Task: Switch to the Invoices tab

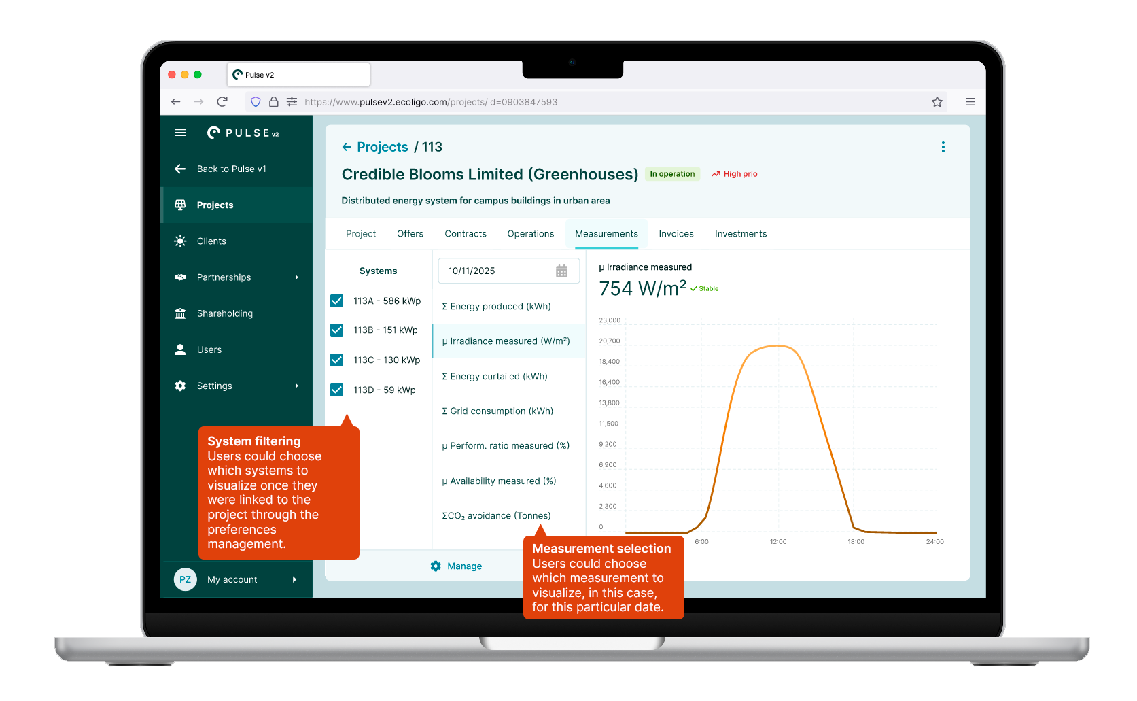Action: [x=676, y=234]
